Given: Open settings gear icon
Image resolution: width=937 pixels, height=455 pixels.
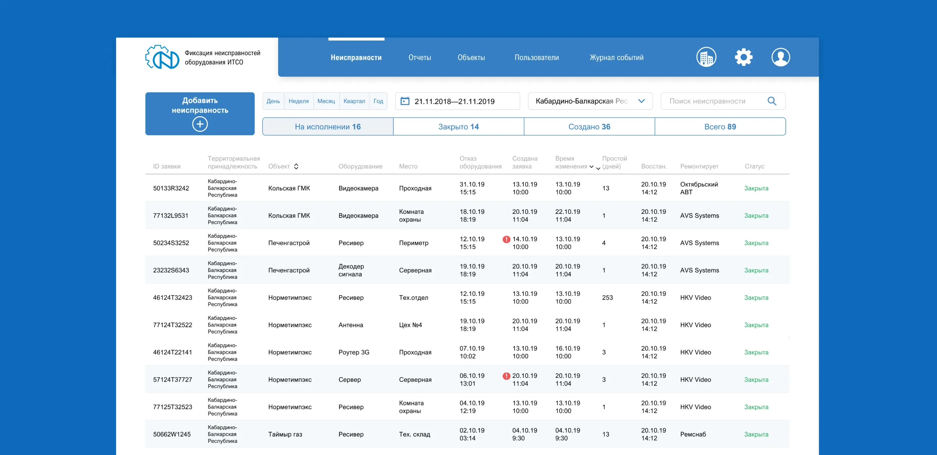Looking at the screenshot, I should coord(743,57).
